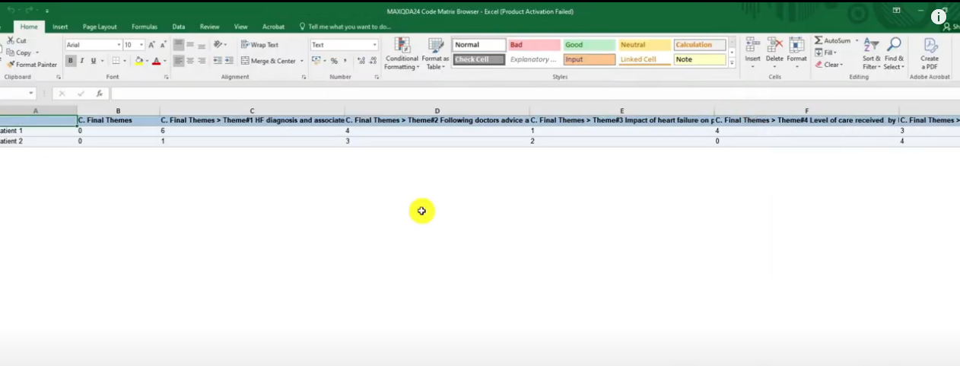Toggle Wrap Text for the cell
Viewport: 960px width, 366px height.
(259, 45)
